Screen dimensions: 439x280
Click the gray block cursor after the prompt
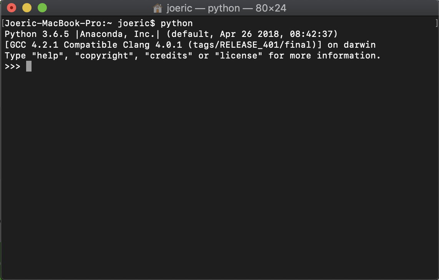[x=29, y=67]
